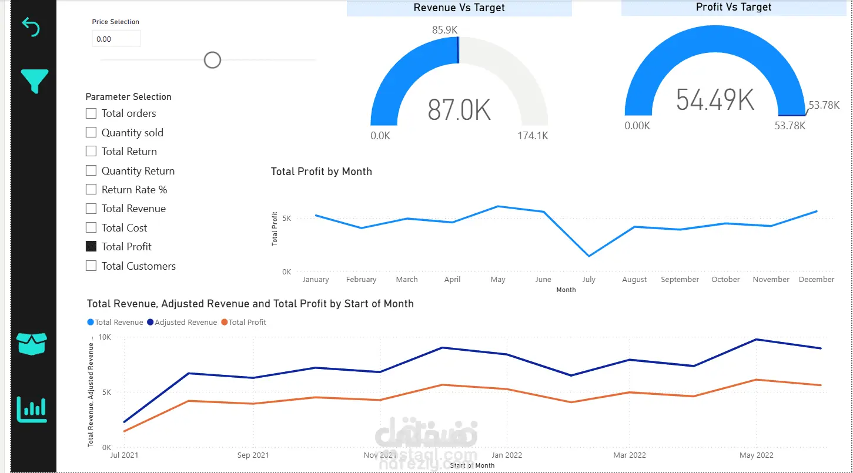Click the 10K label on bottom chart
The height and width of the screenshot is (473, 853).
105,337
